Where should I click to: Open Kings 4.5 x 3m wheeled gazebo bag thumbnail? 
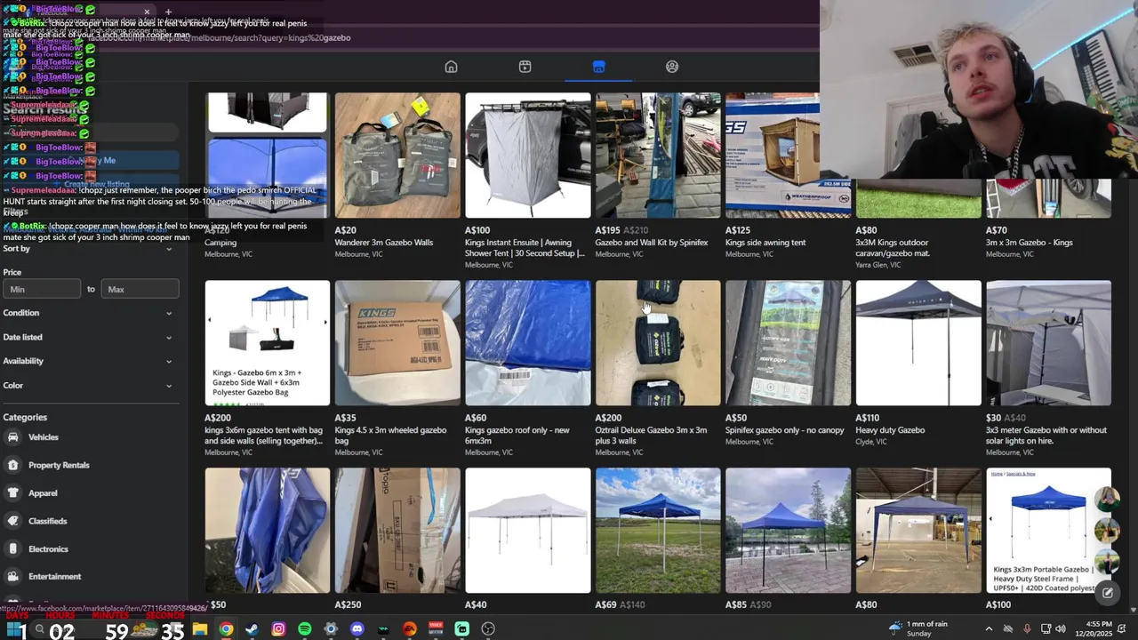point(397,343)
